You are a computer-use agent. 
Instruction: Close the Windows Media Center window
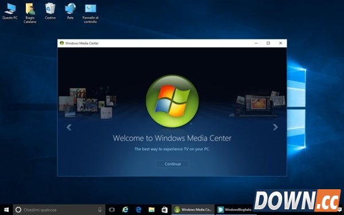(280, 43)
